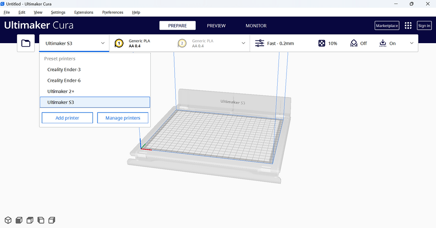Viewport: 436px width, 228px height.
Task: Select Creality Ender-3 printer
Action: 95,69
